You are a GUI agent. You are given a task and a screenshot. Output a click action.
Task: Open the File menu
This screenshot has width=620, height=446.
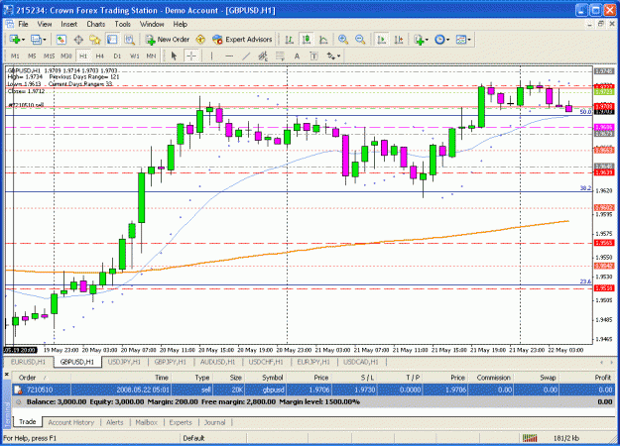(24, 24)
